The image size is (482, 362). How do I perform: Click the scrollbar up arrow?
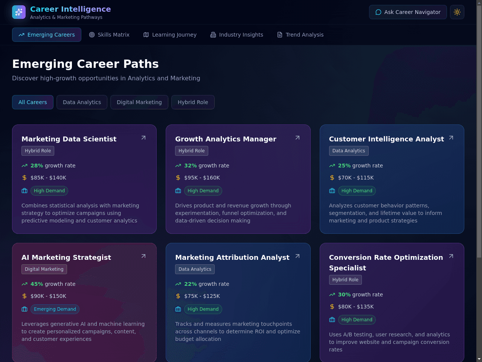point(479,3)
